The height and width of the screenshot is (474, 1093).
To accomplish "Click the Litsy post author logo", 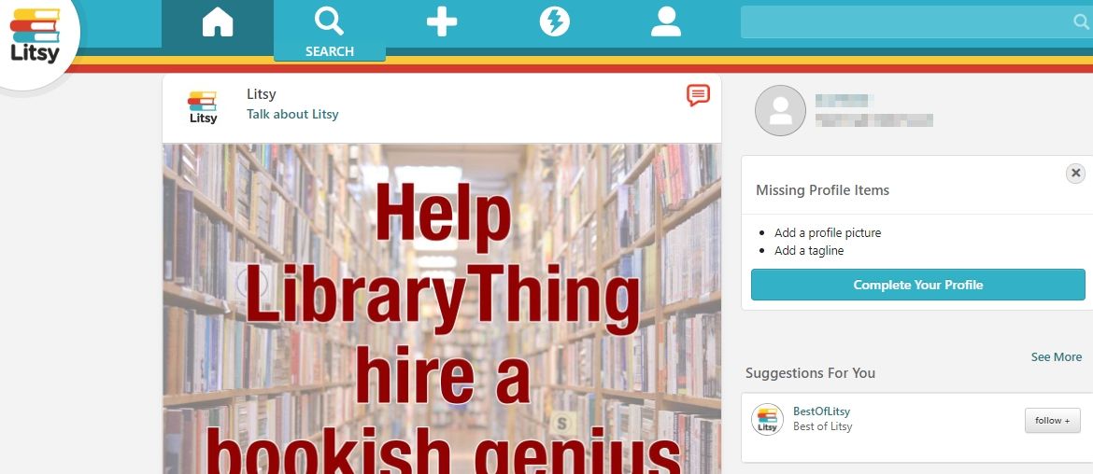I will 203,107.
